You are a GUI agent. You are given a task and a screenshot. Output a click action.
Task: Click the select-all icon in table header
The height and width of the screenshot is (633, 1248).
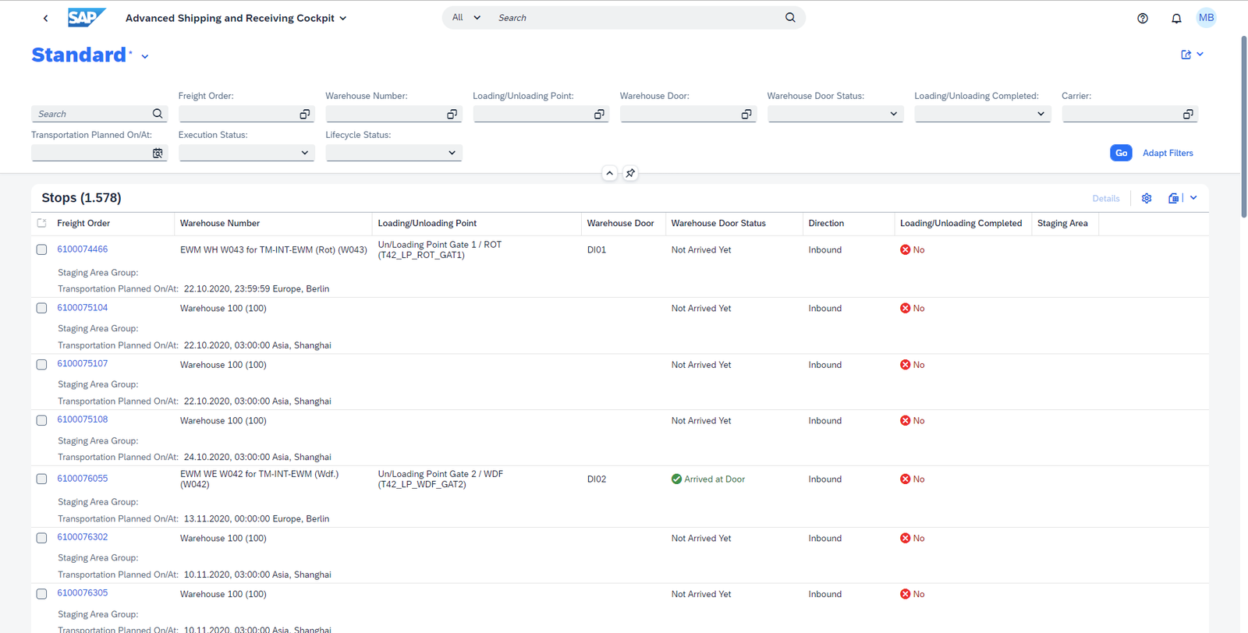click(42, 223)
